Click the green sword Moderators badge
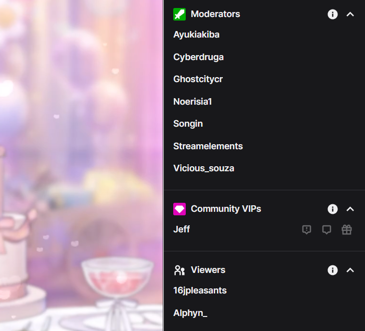This screenshot has height=331, width=365. [x=179, y=14]
